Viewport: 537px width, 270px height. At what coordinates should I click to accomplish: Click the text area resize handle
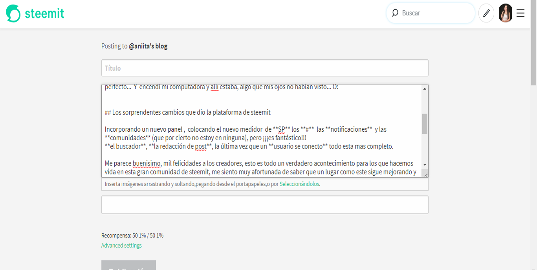pos(425,173)
